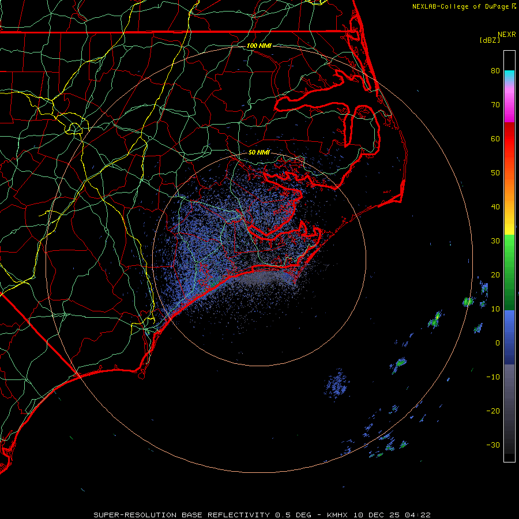Click the 10 dBZ scale value
The image size is (519, 519).
coord(495,309)
